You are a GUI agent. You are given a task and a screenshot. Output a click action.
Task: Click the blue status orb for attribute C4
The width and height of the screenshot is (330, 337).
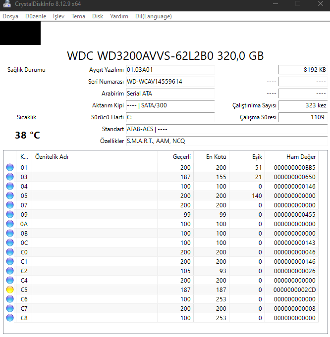pos(10,280)
